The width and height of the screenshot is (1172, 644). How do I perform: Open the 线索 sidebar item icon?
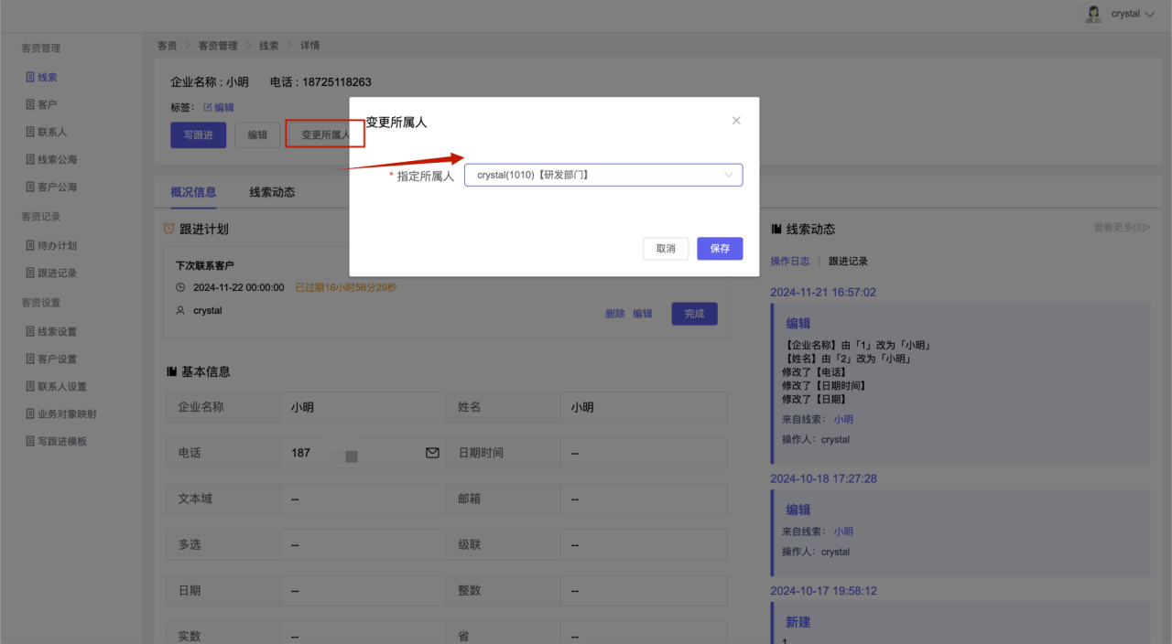[30, 77]
